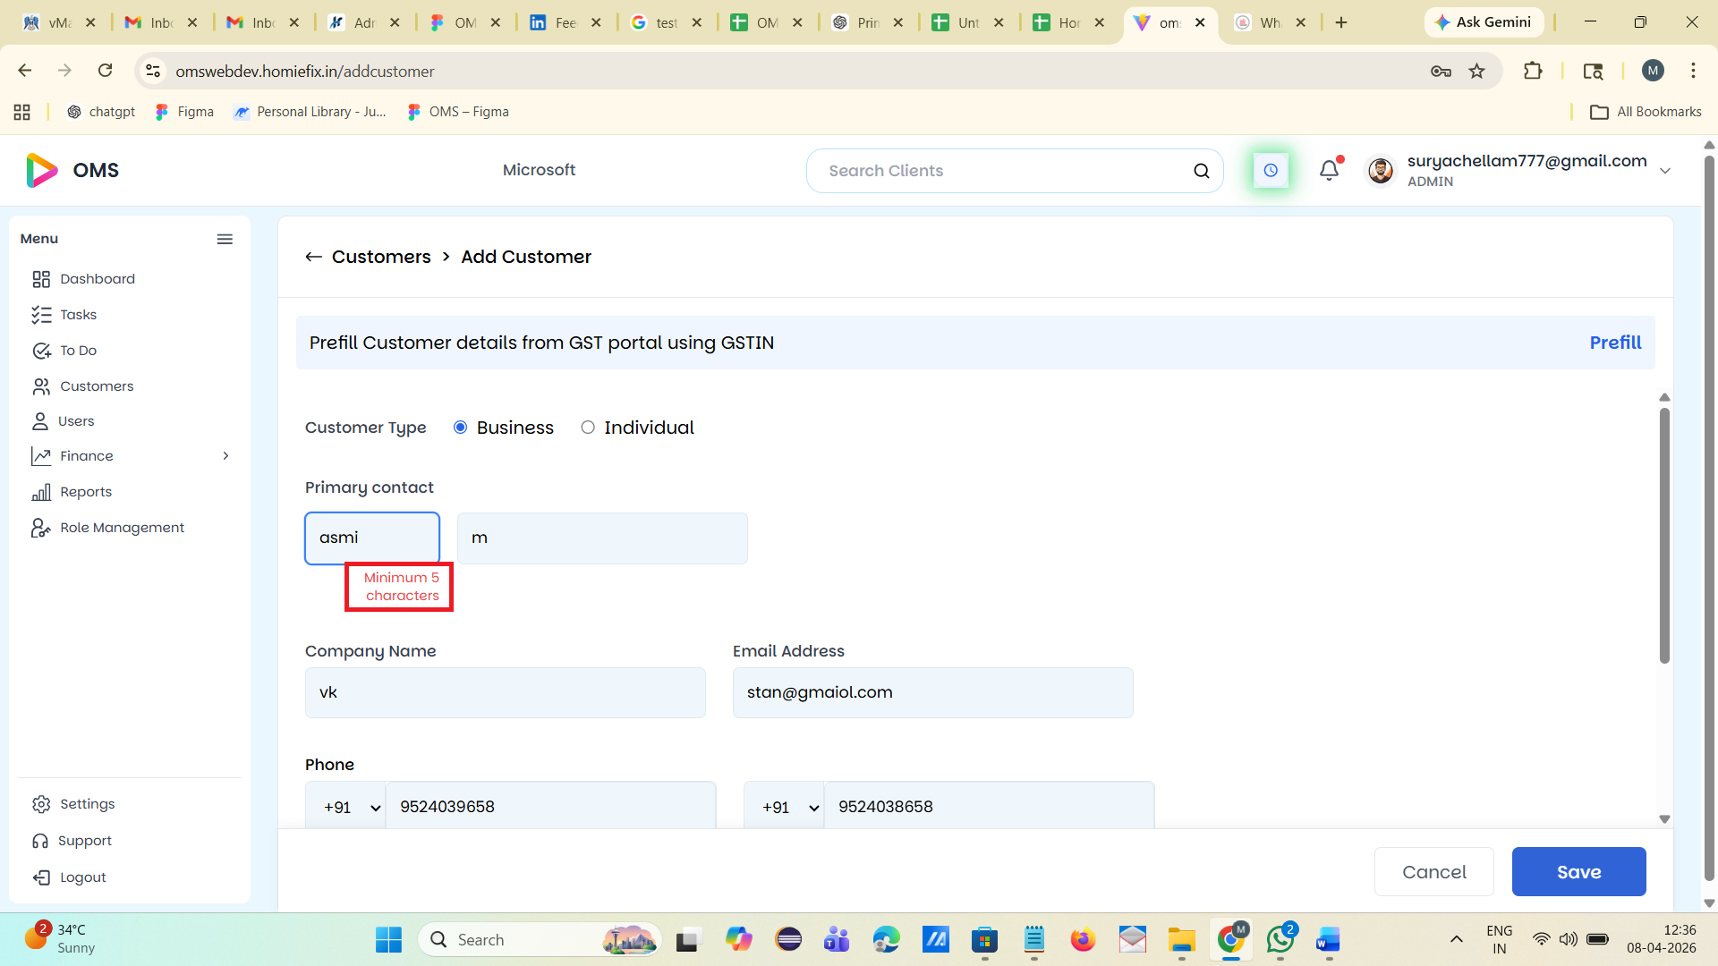
Task: Click the green clock timer icon
Action: 1270,170
